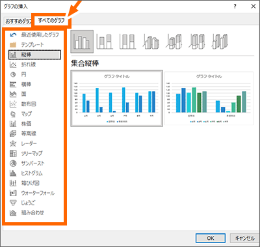The height and width of the screenshot is (247, 260).
Task: Switch to the すべてのグラフ tab
Action: (51, 21)
